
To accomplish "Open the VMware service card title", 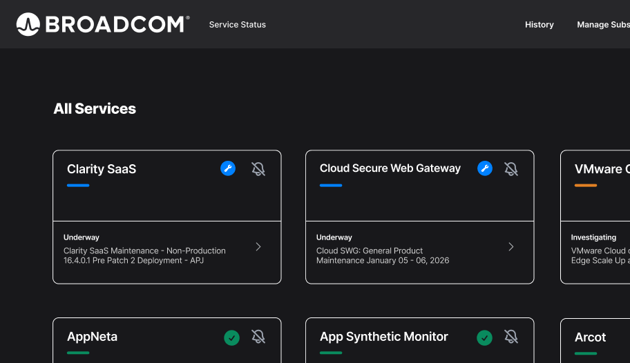I will (x=602, y=169).
